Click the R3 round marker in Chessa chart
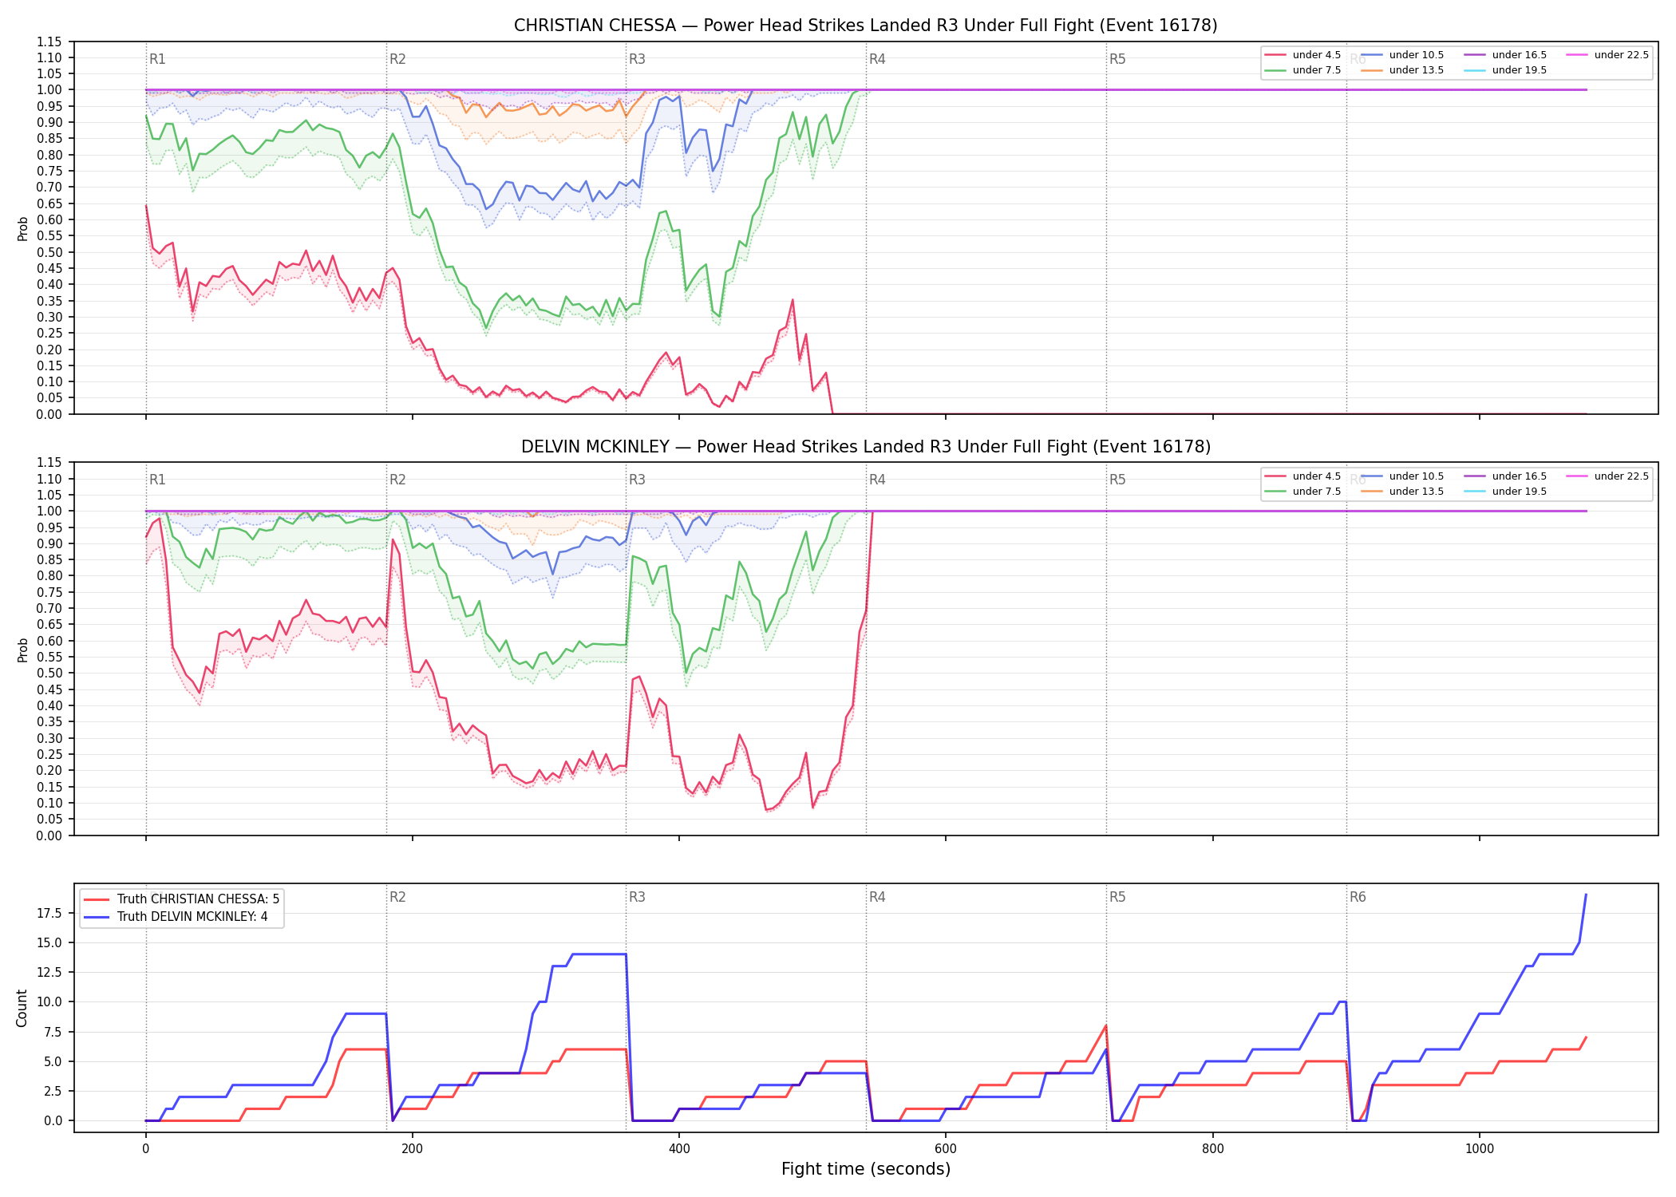 [x=637, y=59]
